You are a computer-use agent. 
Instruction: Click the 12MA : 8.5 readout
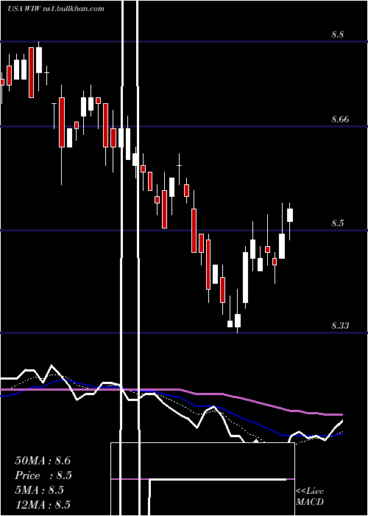[43, 504]
